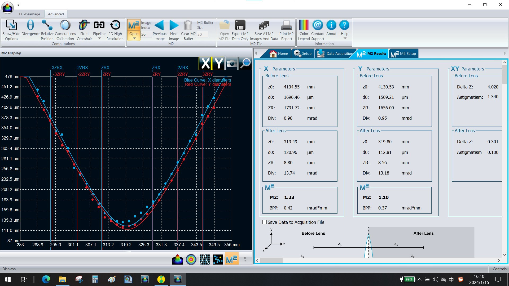Click the snapshot camera icon on graph
The width and height of the screenshot is (509, 286).
click(232, 63)
